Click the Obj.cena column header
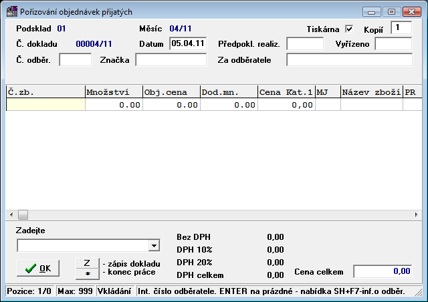This screenshot has height=302, width=428. pos(170,92)
